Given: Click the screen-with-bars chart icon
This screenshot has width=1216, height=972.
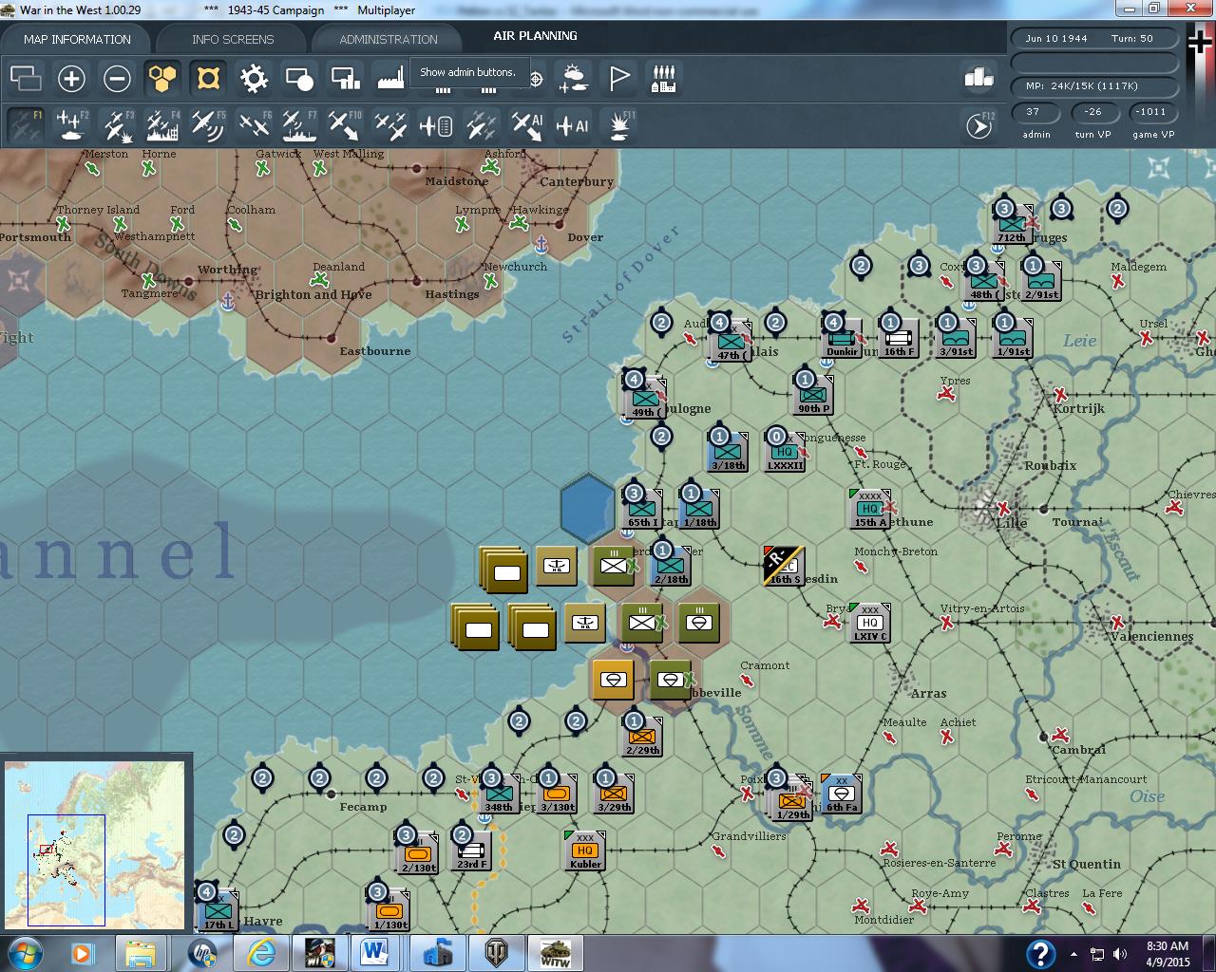Looking at the screenshot, I should tap(345, 78).
